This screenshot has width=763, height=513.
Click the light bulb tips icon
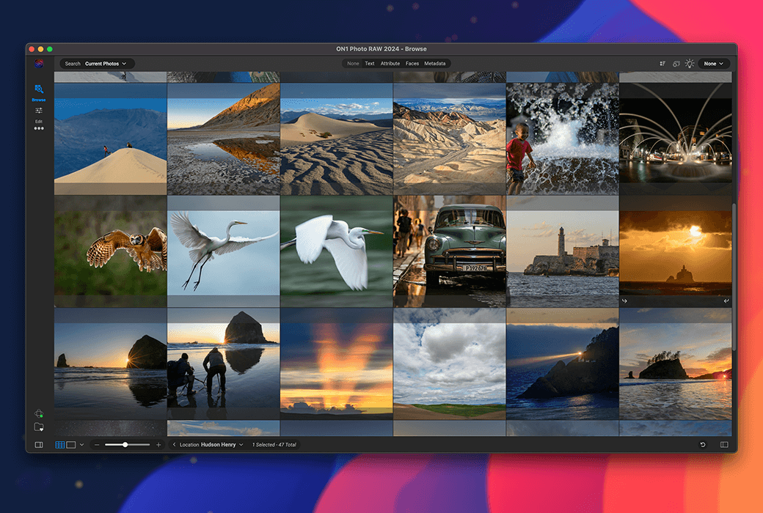pos(690,64)
